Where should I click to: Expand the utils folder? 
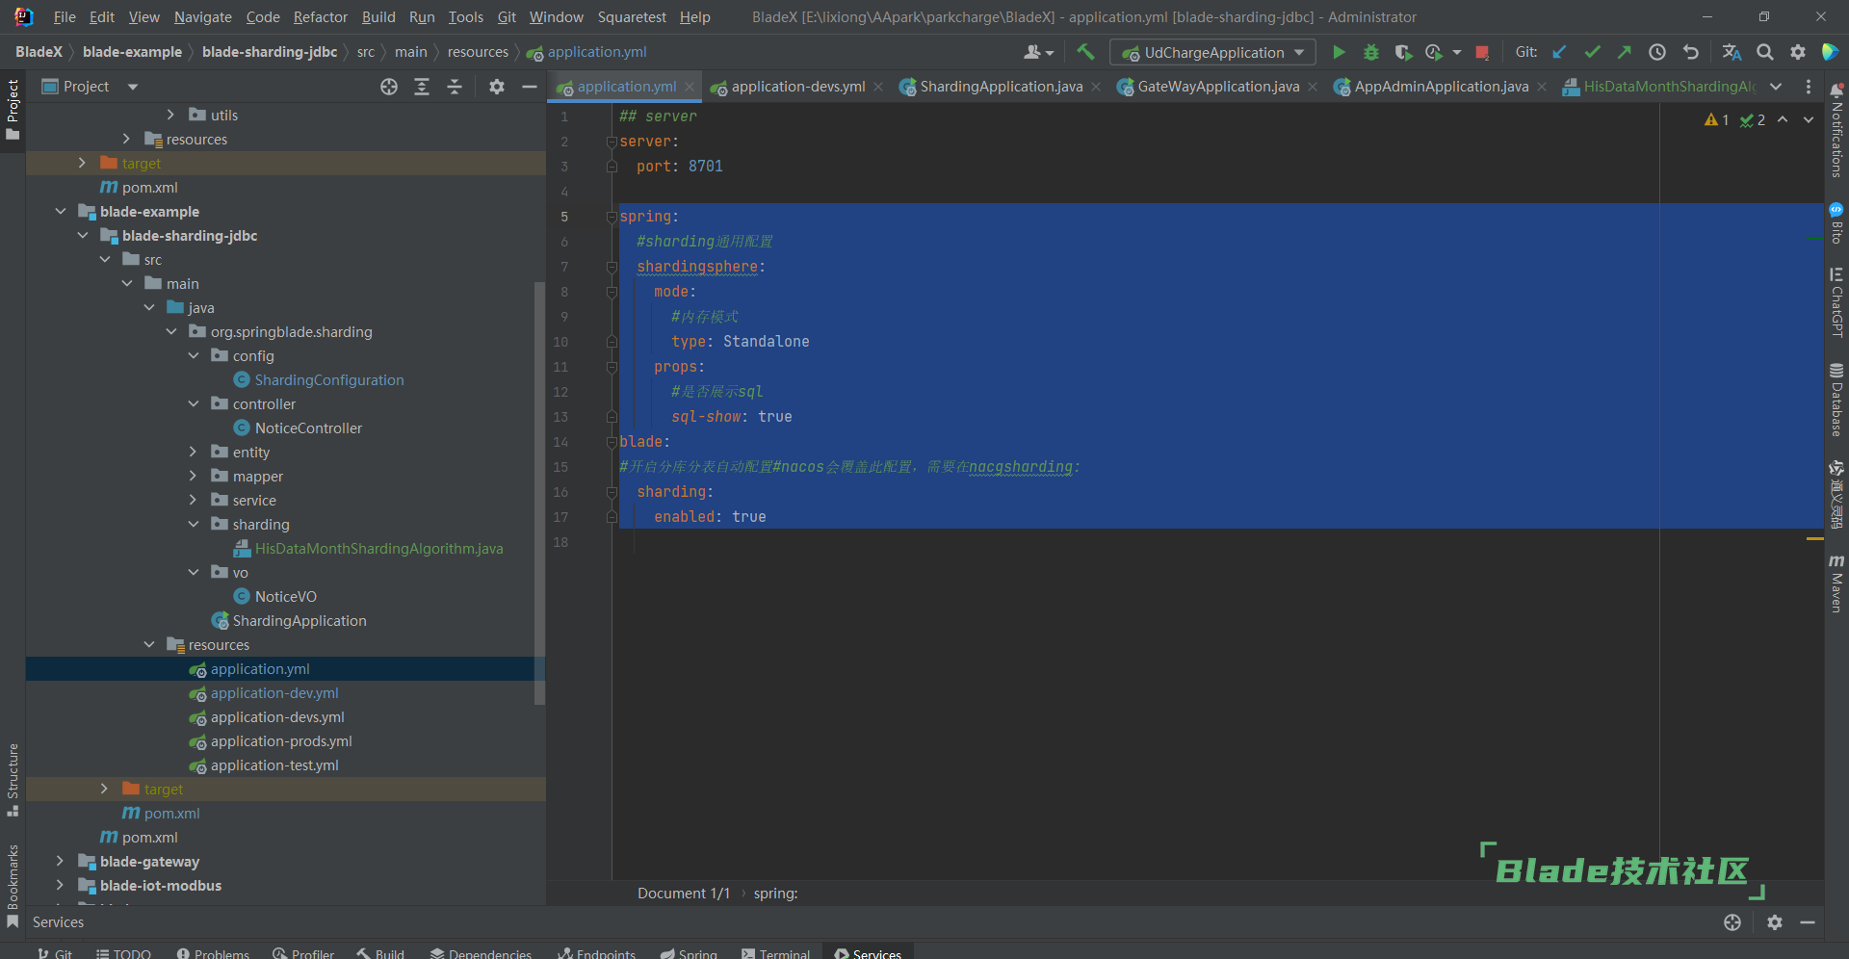pyautogui.click(x=170, y=115)
